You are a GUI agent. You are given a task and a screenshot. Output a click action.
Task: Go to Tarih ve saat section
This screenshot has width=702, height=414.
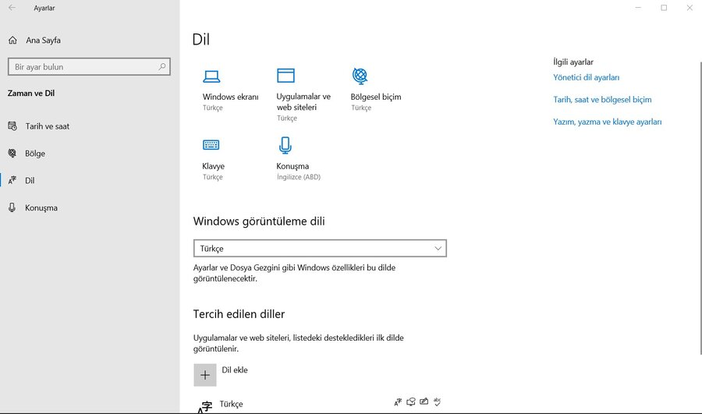[x=47, y=126]
